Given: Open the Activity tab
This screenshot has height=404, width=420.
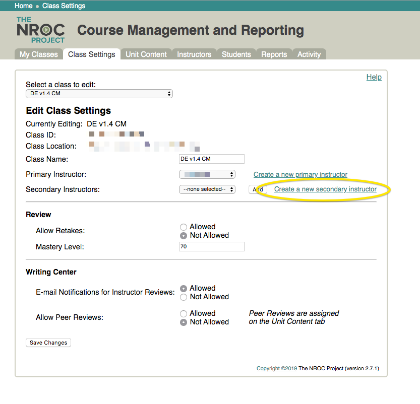Looking at the screenshot, I should [309, 54].
